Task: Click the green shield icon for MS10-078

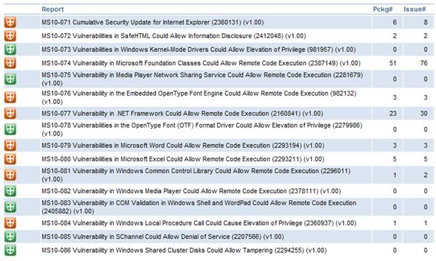Action: coord(10,129)
